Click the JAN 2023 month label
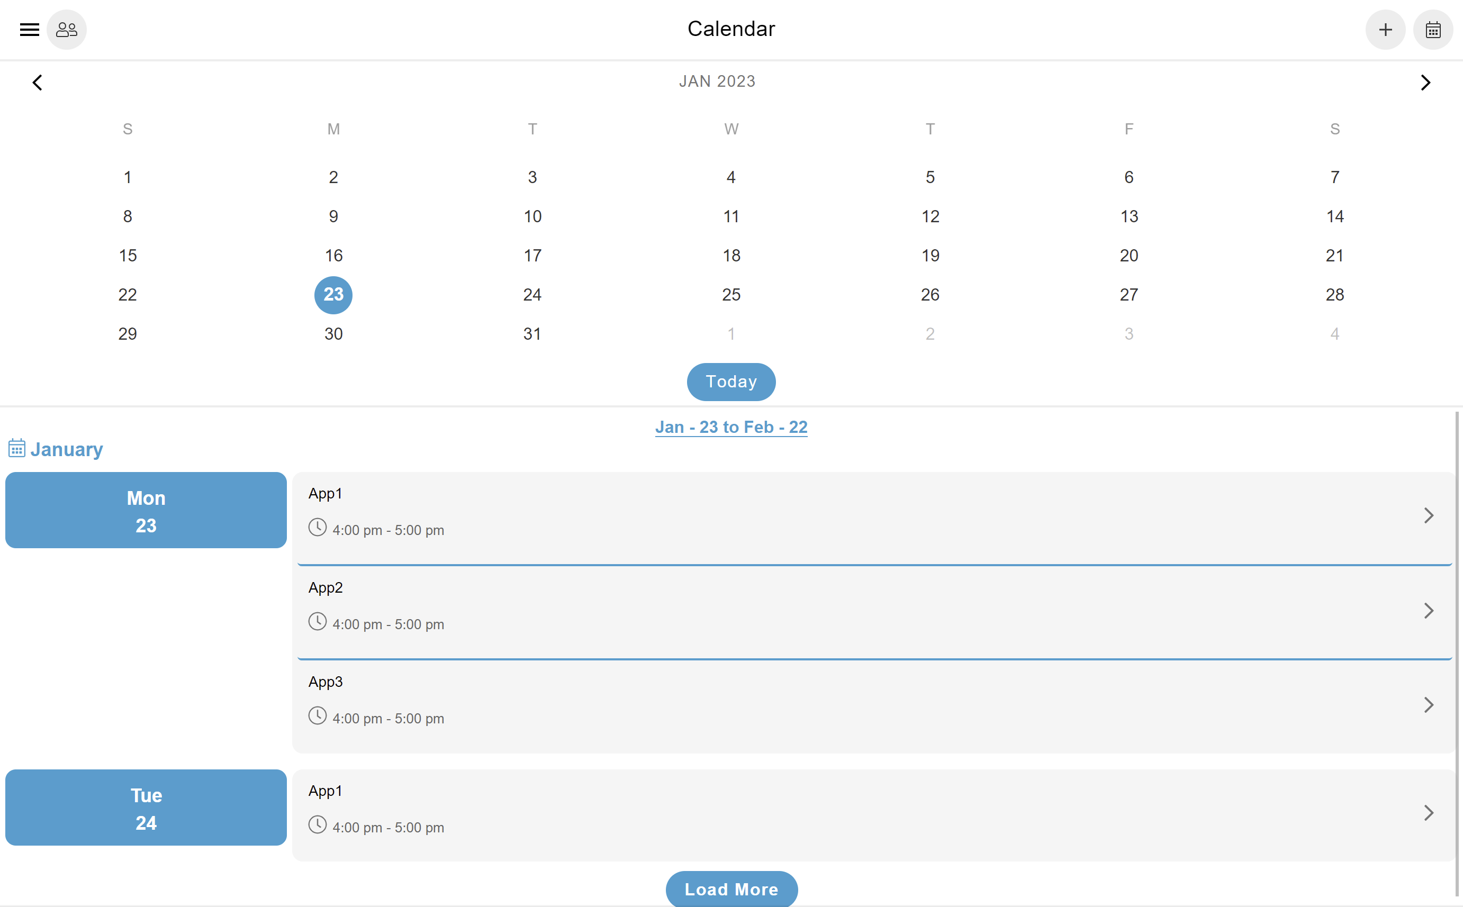 coord(717,81)
